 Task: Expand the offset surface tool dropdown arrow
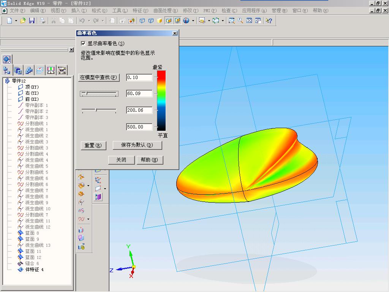pyautogui.click(x=88, y=186)
